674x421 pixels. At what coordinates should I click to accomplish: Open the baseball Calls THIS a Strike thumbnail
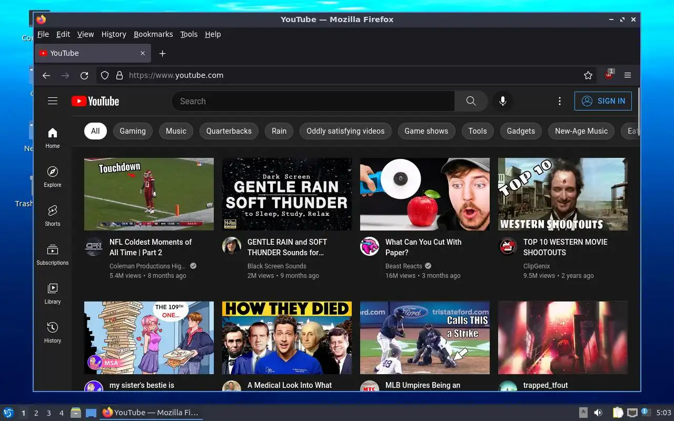pyautogui.click(x=425, y=337)
